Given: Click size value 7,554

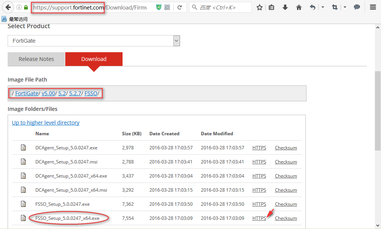Looking at the screenshot, I should pos(128,218).
